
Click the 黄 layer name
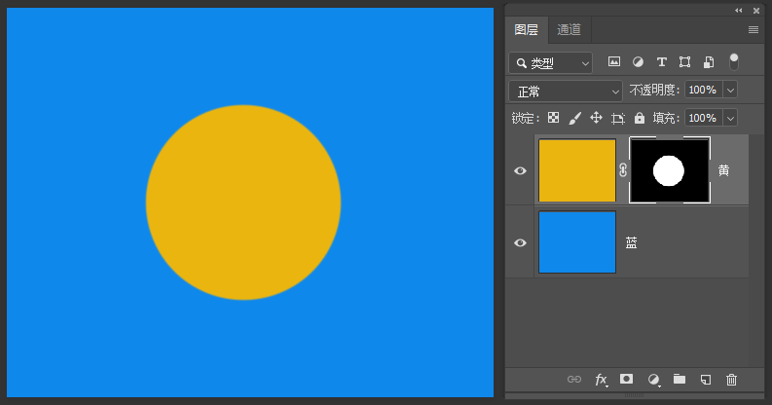pos(723,170)
